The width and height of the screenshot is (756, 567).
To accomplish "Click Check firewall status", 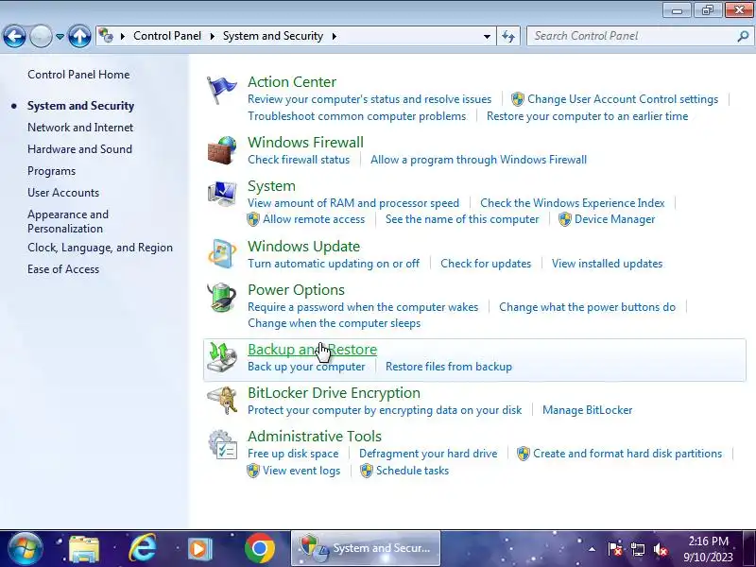I will click(x=299, y=160).
